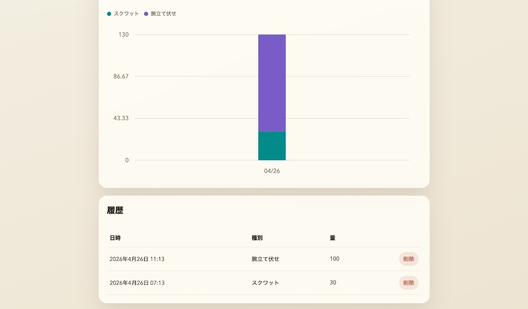The width and height of the screenshot is (528, 309).
Task: Click the purple 腕立て伏せ bar segment
Action: 272,83
